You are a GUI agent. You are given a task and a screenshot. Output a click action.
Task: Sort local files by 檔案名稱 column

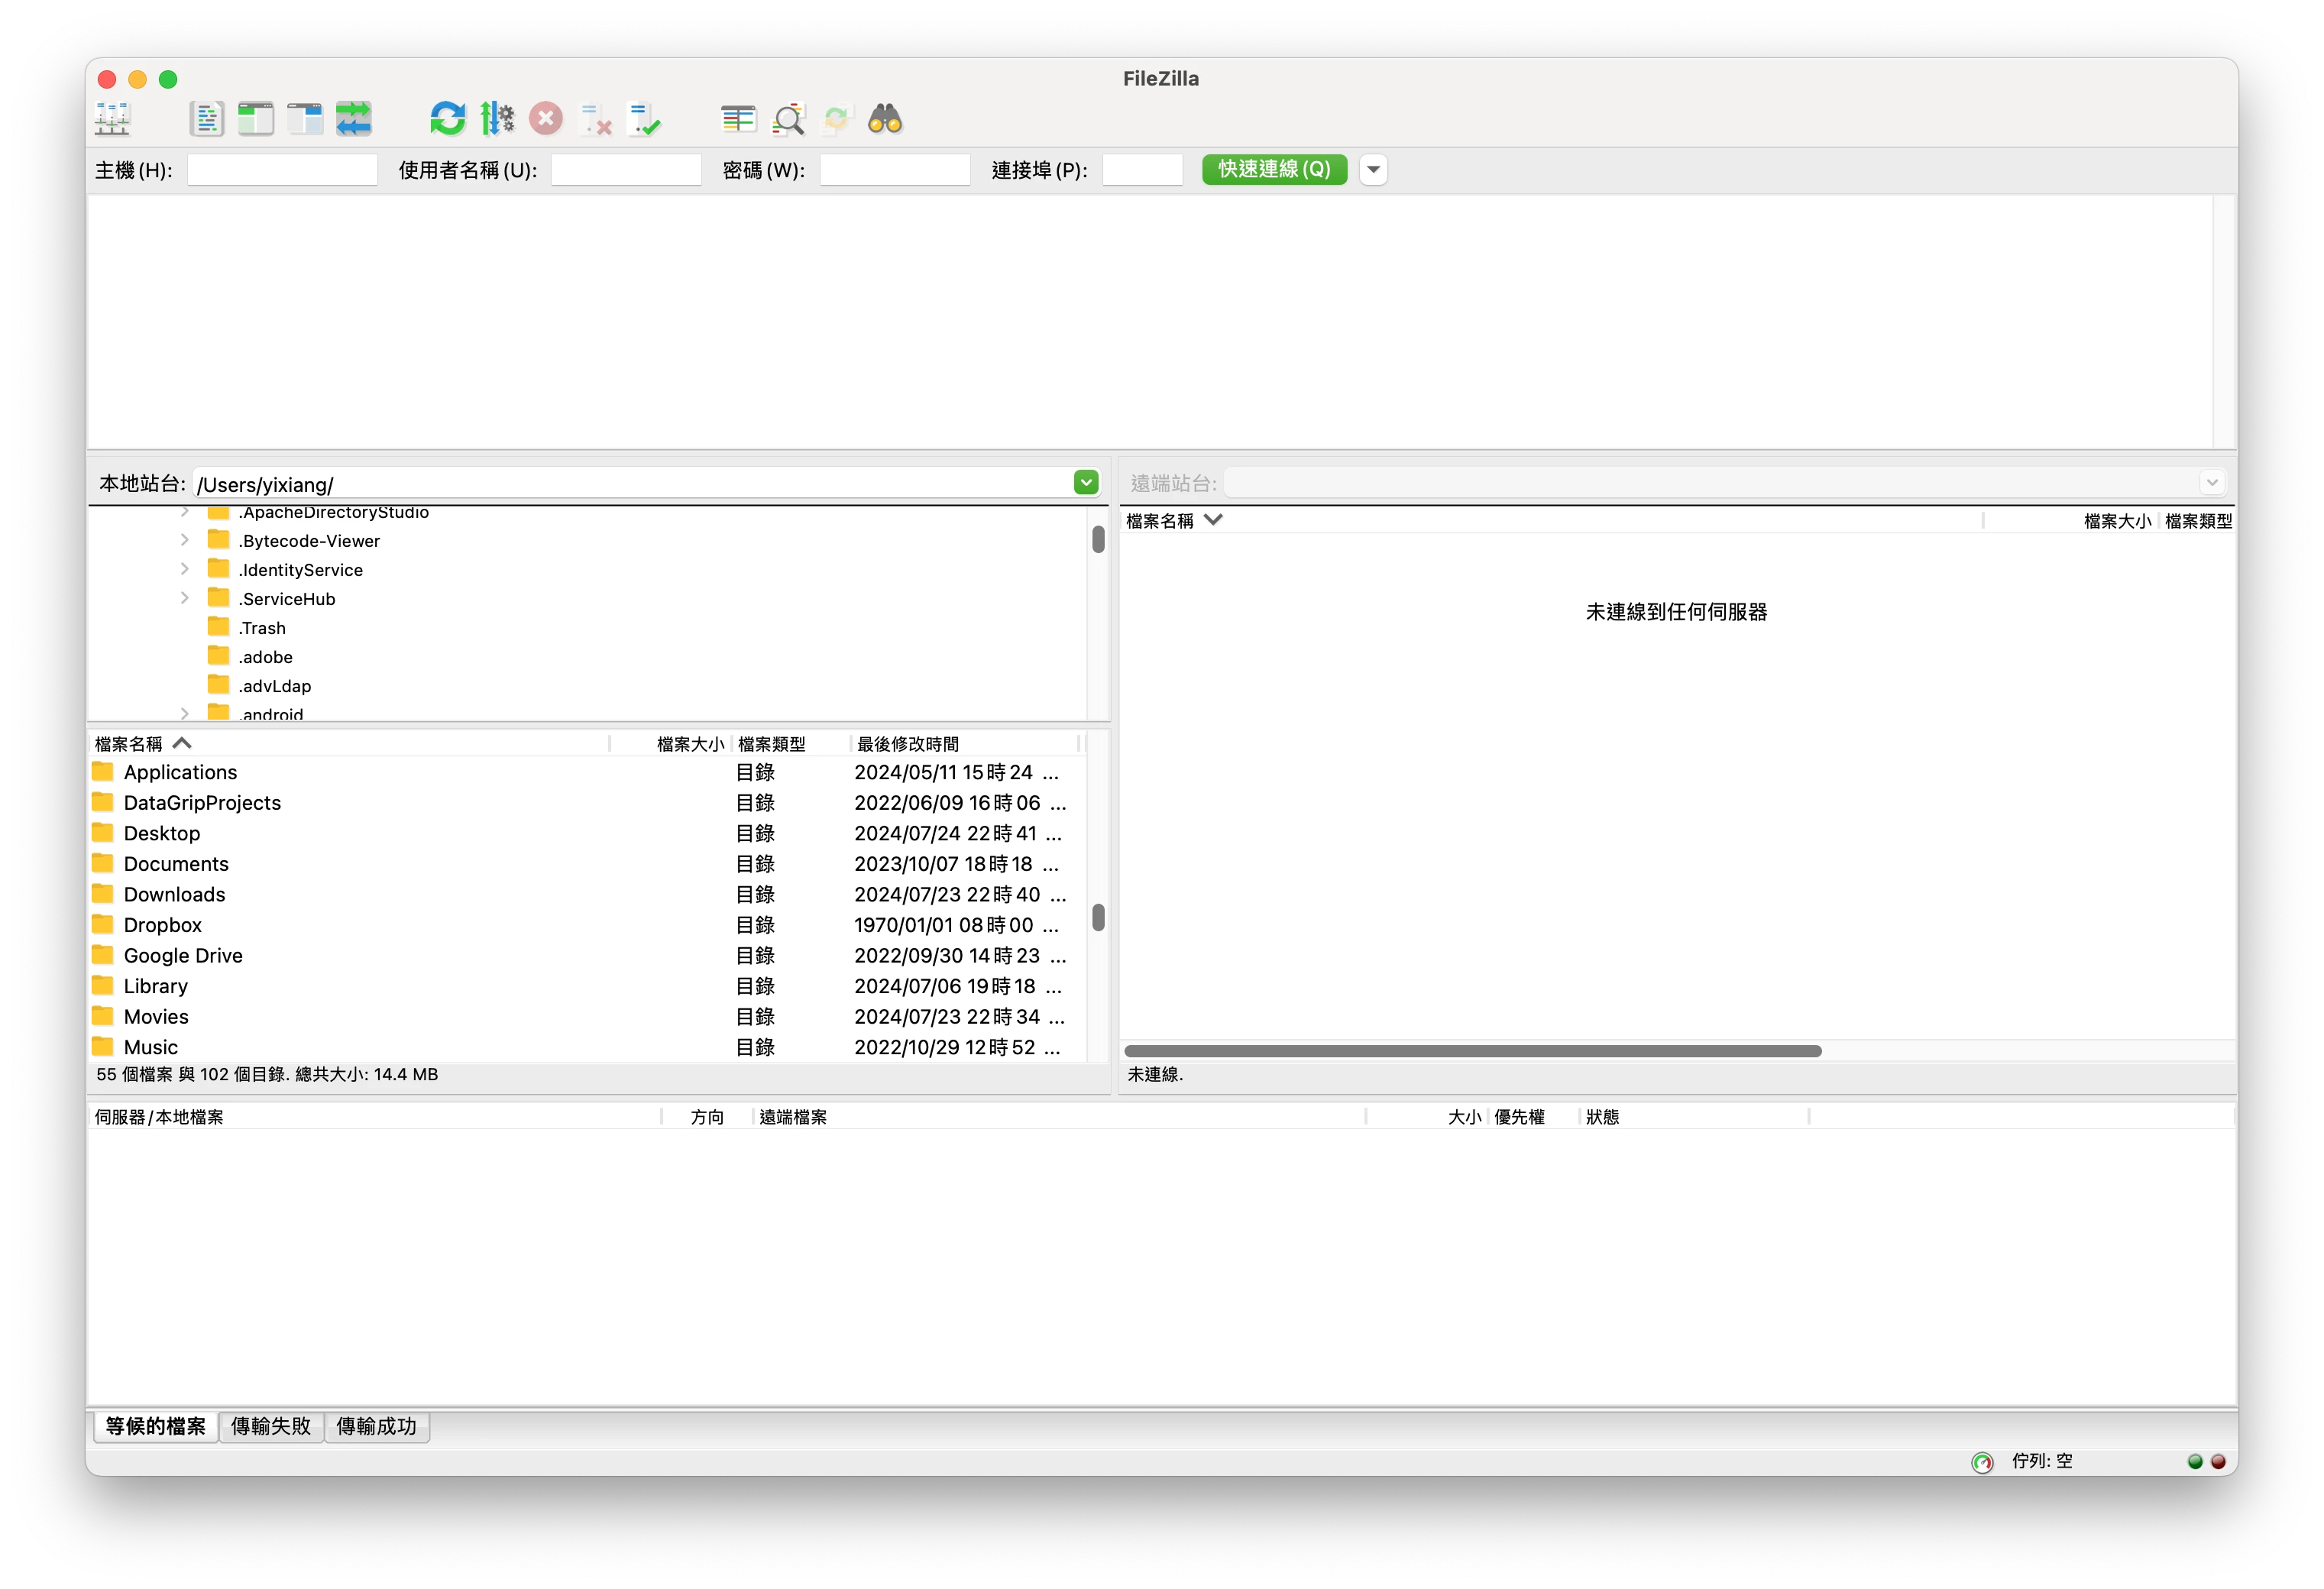click(x=350, y=743)
